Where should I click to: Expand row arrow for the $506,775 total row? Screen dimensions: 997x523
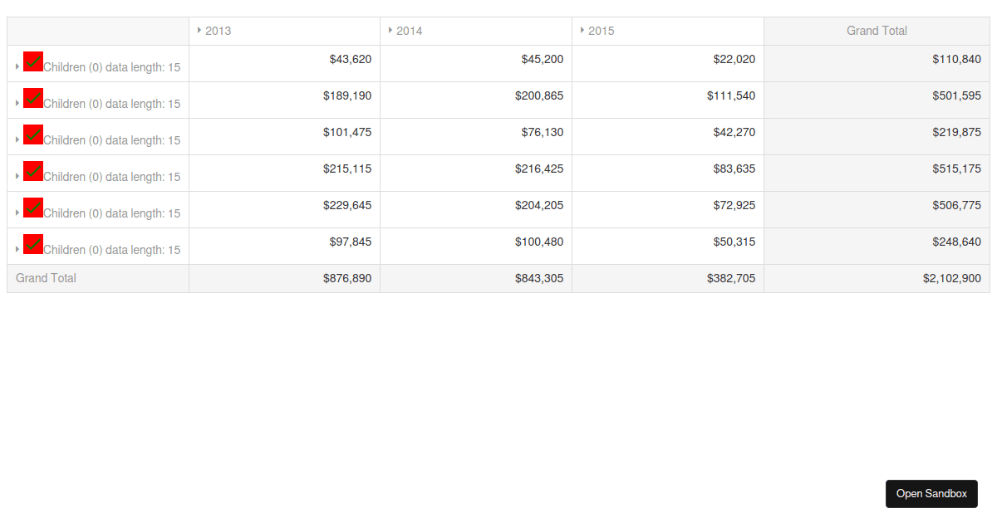coord(17,213)
